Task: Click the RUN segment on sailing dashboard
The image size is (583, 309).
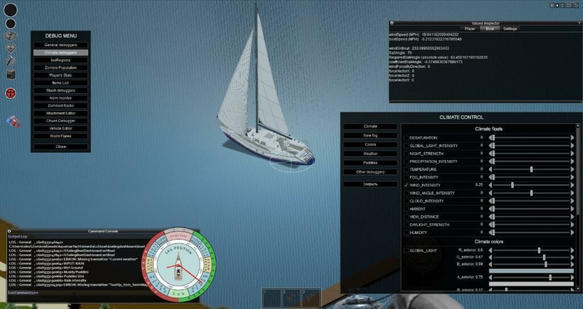Action: (179, 294)
